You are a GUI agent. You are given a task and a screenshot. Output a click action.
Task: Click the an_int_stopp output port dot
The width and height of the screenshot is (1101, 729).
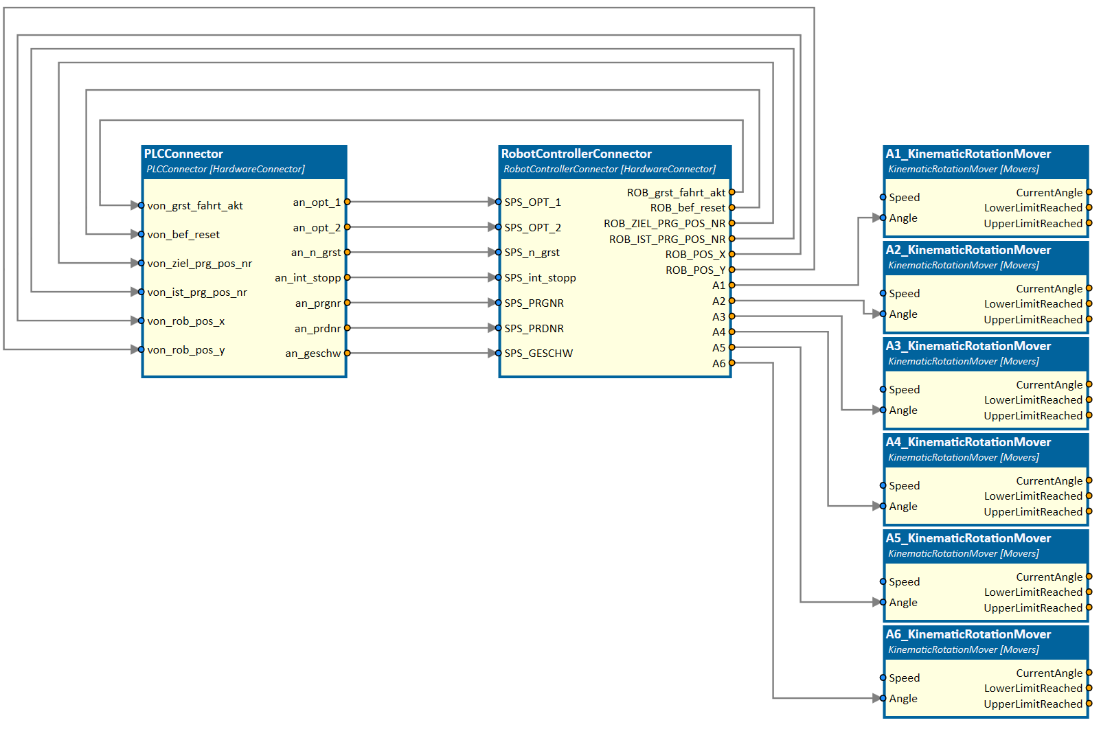tap(347, 277)
